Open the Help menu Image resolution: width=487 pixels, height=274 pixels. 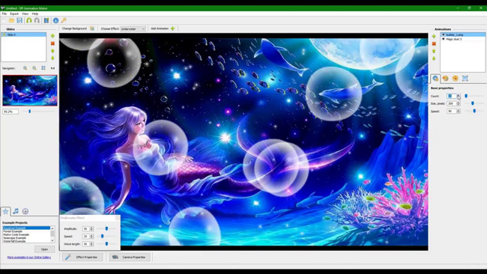(x=35, y=13)
